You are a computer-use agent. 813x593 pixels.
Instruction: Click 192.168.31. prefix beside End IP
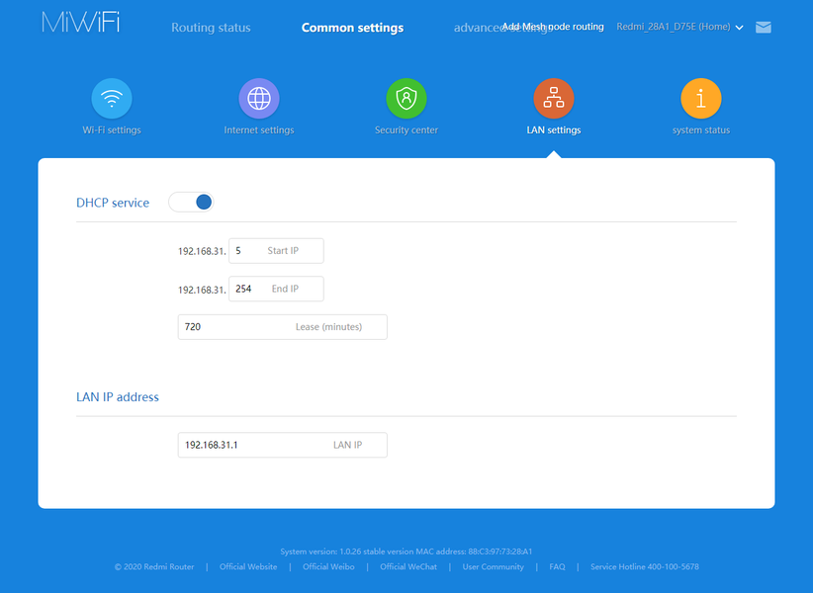click(202, 290)
